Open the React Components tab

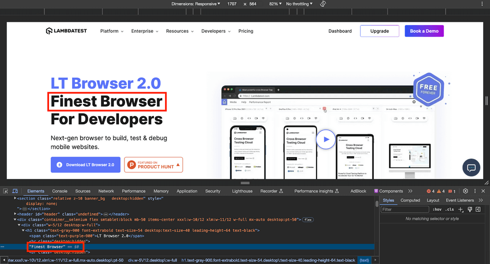coord(389,191)
